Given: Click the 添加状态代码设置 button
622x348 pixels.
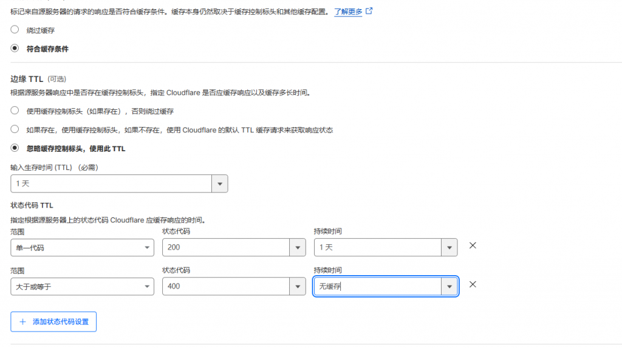Looking at the screenshot, I should point(53,321).
